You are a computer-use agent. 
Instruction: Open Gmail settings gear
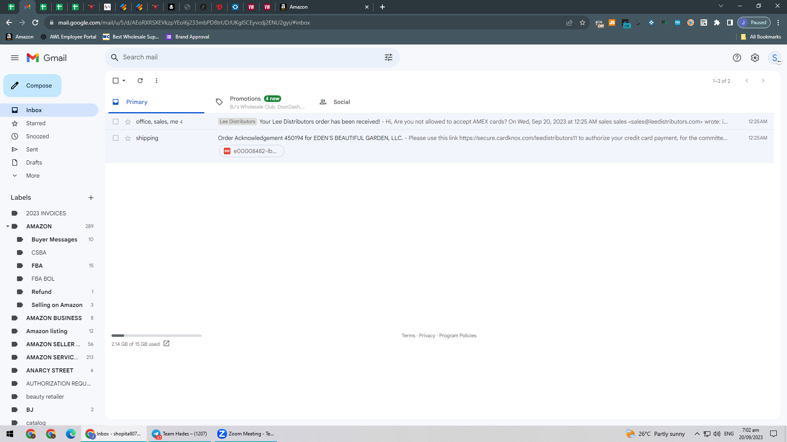(x=755, y=58)
